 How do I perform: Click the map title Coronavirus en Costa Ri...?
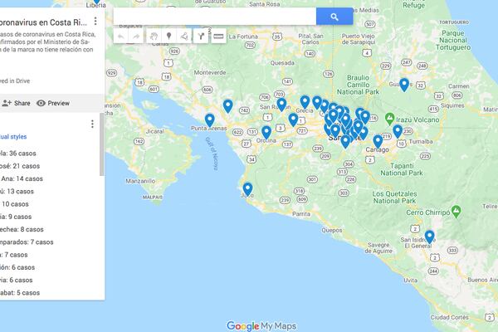(x=43, y=22)
